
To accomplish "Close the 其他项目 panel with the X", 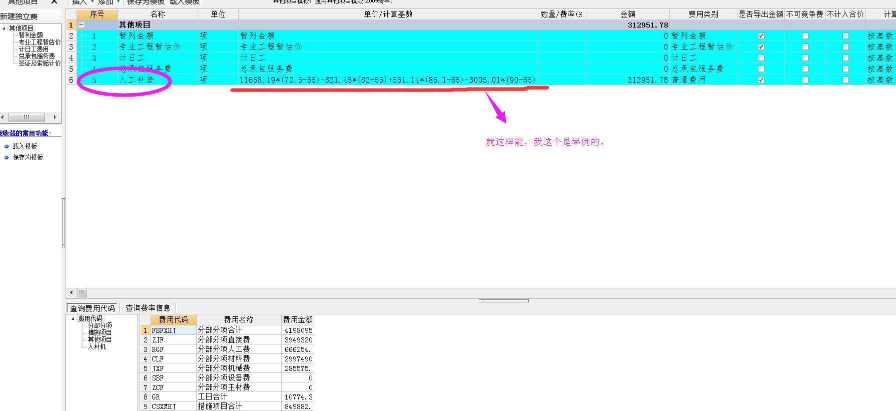I will (54, 2).
